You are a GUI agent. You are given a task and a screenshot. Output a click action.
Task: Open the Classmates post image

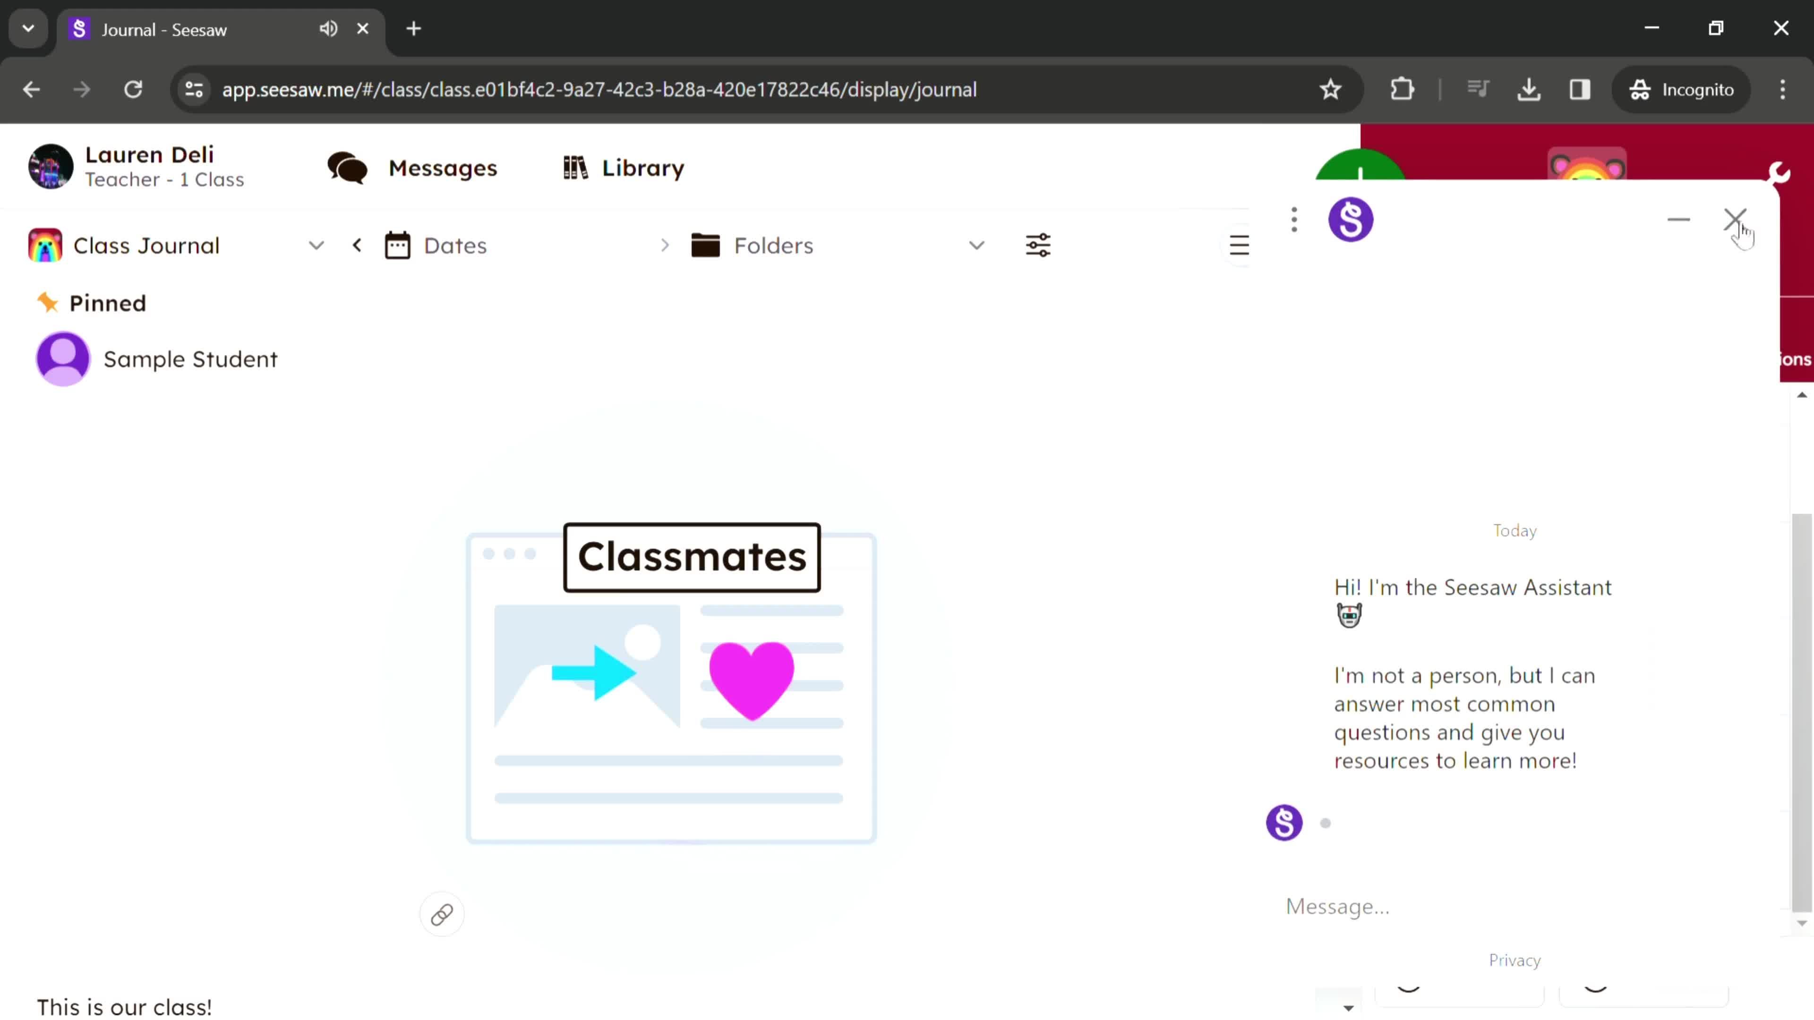pos(671,683)
